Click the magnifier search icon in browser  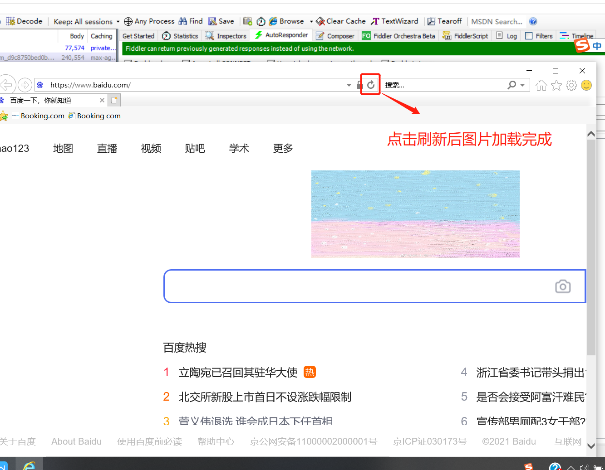[x=512, y=85]
